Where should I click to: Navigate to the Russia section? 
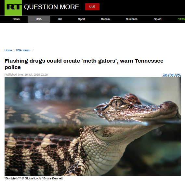tap(105, 19)
